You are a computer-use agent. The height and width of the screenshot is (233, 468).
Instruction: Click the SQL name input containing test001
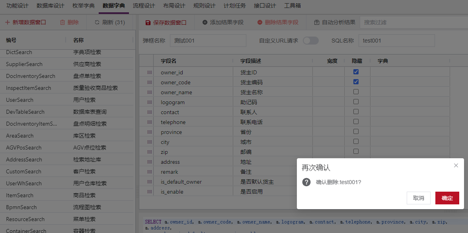pos(396,41)
